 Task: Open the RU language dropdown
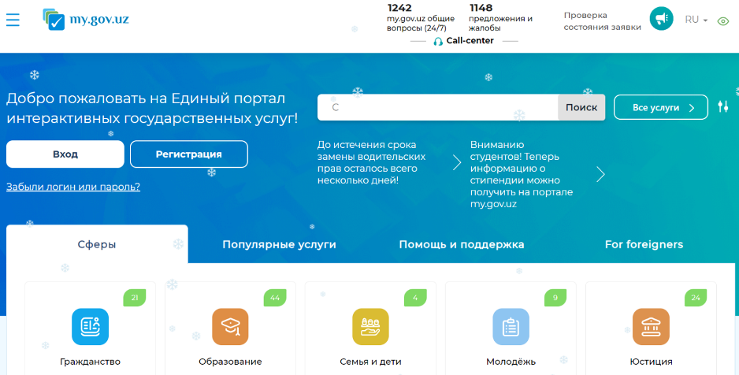(x=696, y=20)
